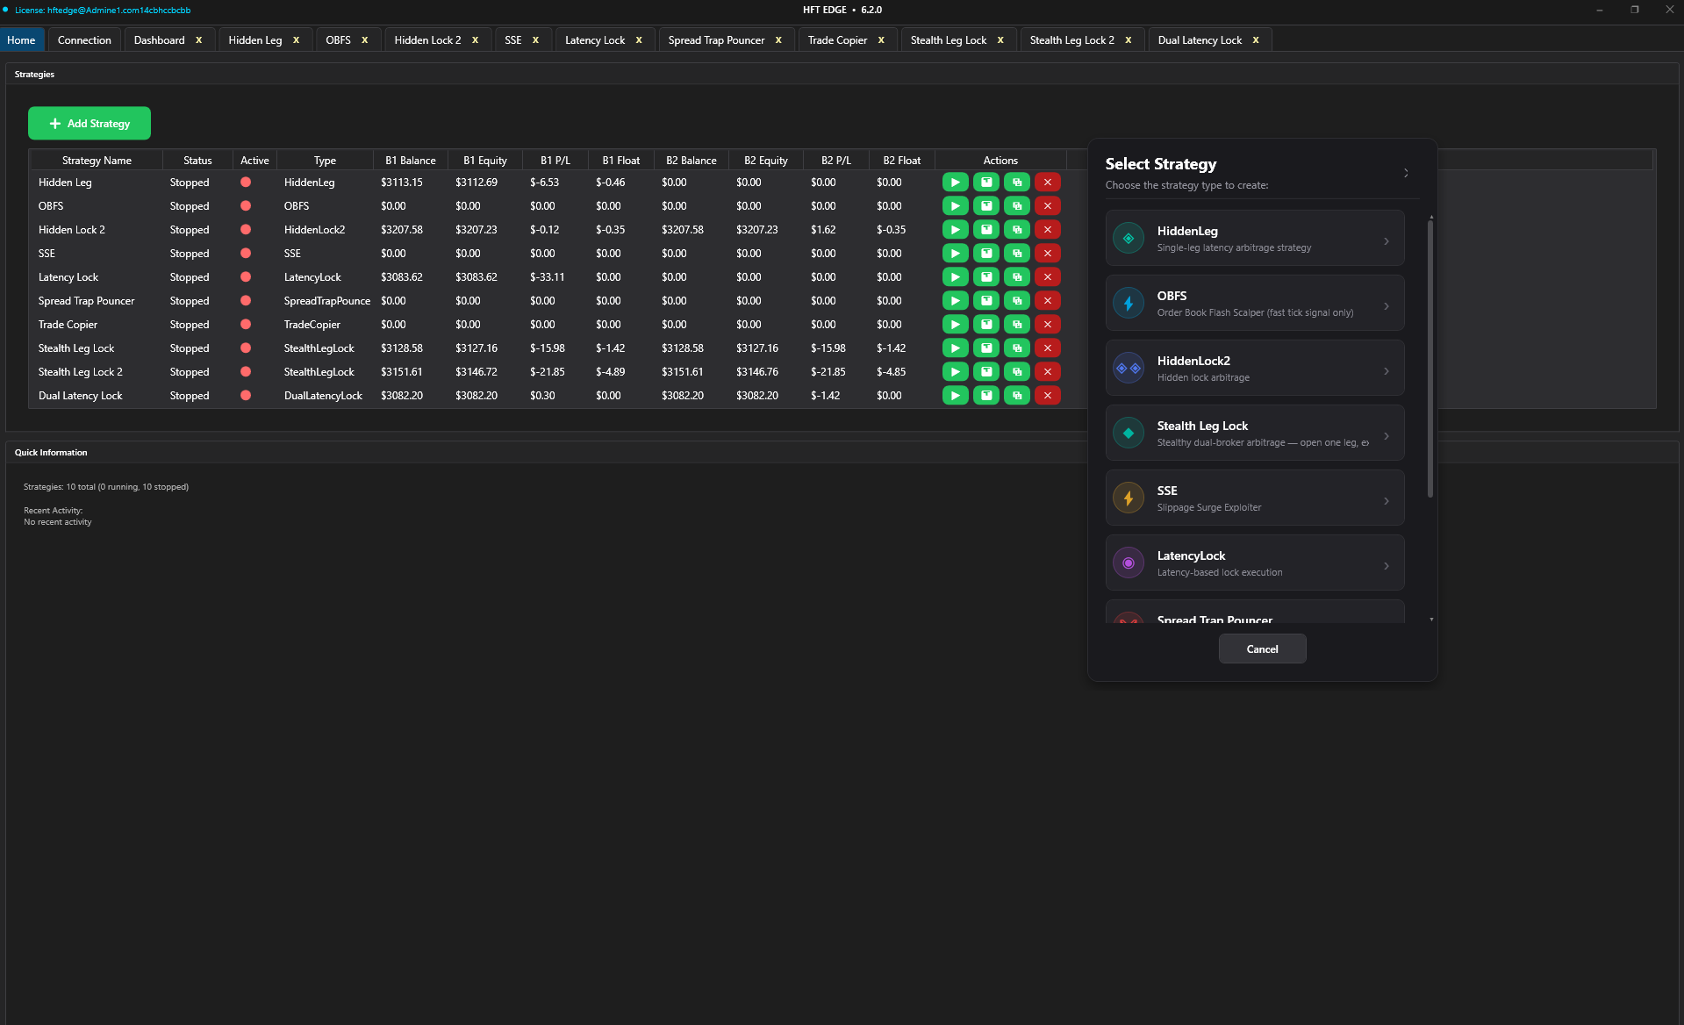Delete the Stealth Leg Lock strategy row
Screen dimensions: 1684x1025
[1048, 348]
